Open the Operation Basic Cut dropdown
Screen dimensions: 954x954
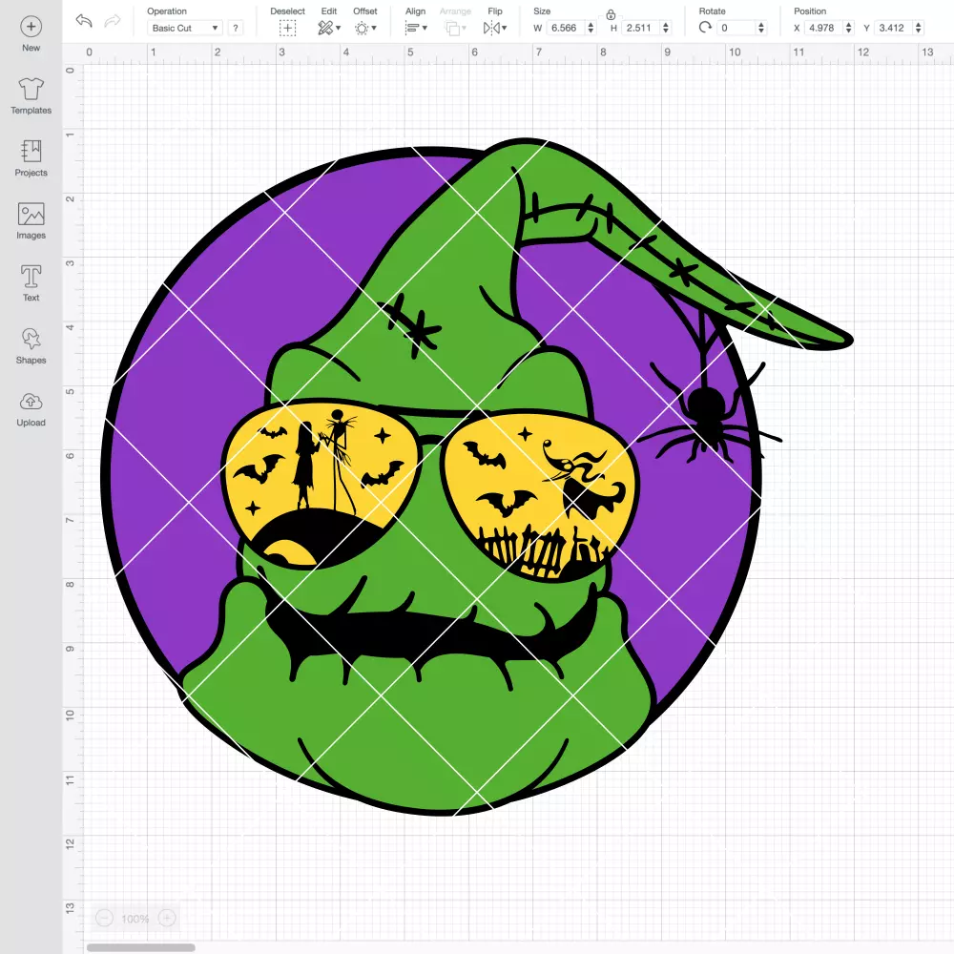point(185,28)
